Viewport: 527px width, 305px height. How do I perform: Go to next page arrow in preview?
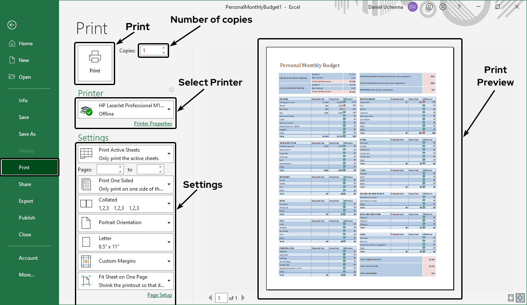click(243, 298)
